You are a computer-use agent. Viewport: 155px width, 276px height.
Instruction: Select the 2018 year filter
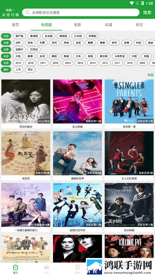31,63
